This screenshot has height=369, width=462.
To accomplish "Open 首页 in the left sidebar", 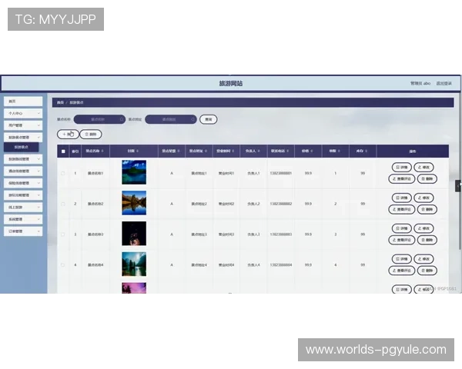I will click(x=22, y=101).
